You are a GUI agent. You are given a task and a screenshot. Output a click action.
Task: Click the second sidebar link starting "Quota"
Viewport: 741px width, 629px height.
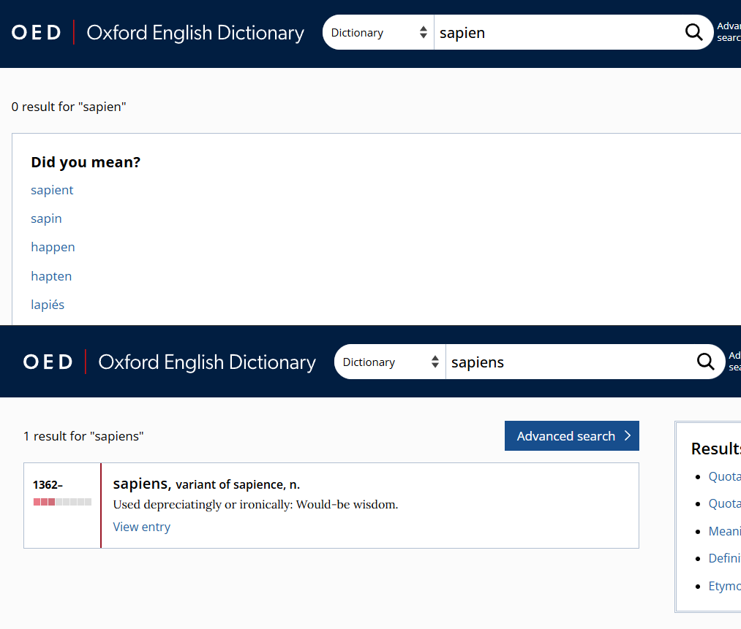724,504
